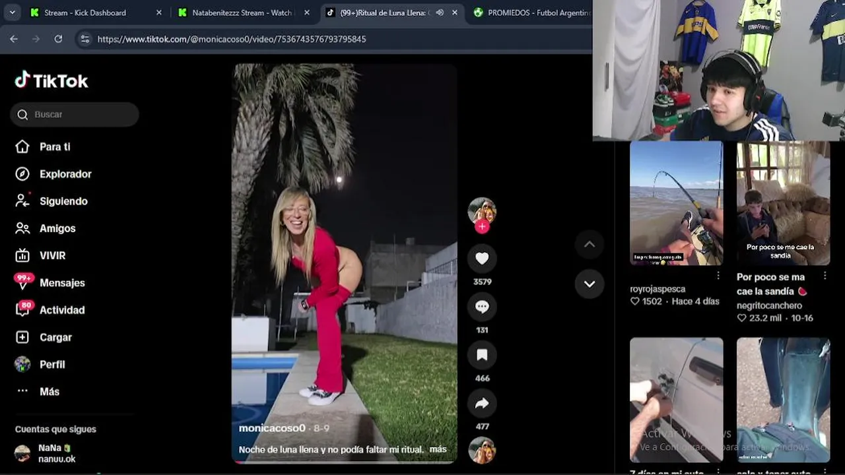Open car door handle video thumbnail
This screenshot has width=845, height=475.
point(676,400)
